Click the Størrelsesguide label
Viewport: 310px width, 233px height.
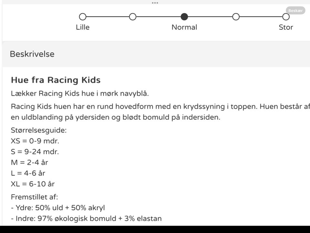pos(39,130)
